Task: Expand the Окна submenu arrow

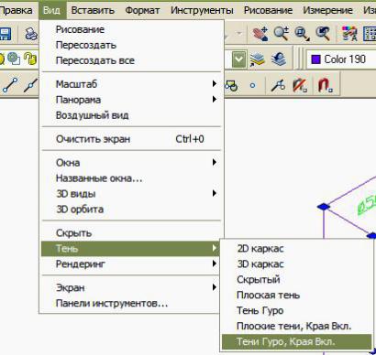Action: (x=215, y=162)
